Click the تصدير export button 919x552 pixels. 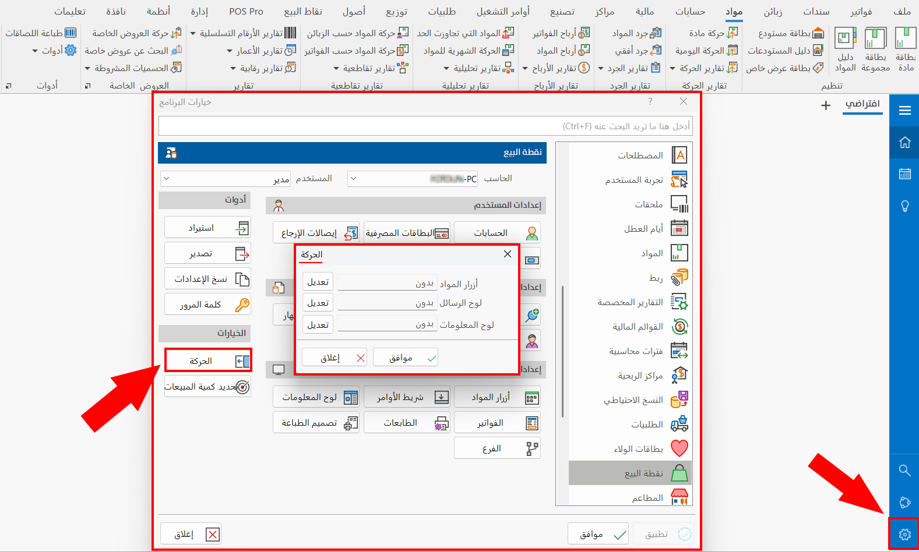208,253
